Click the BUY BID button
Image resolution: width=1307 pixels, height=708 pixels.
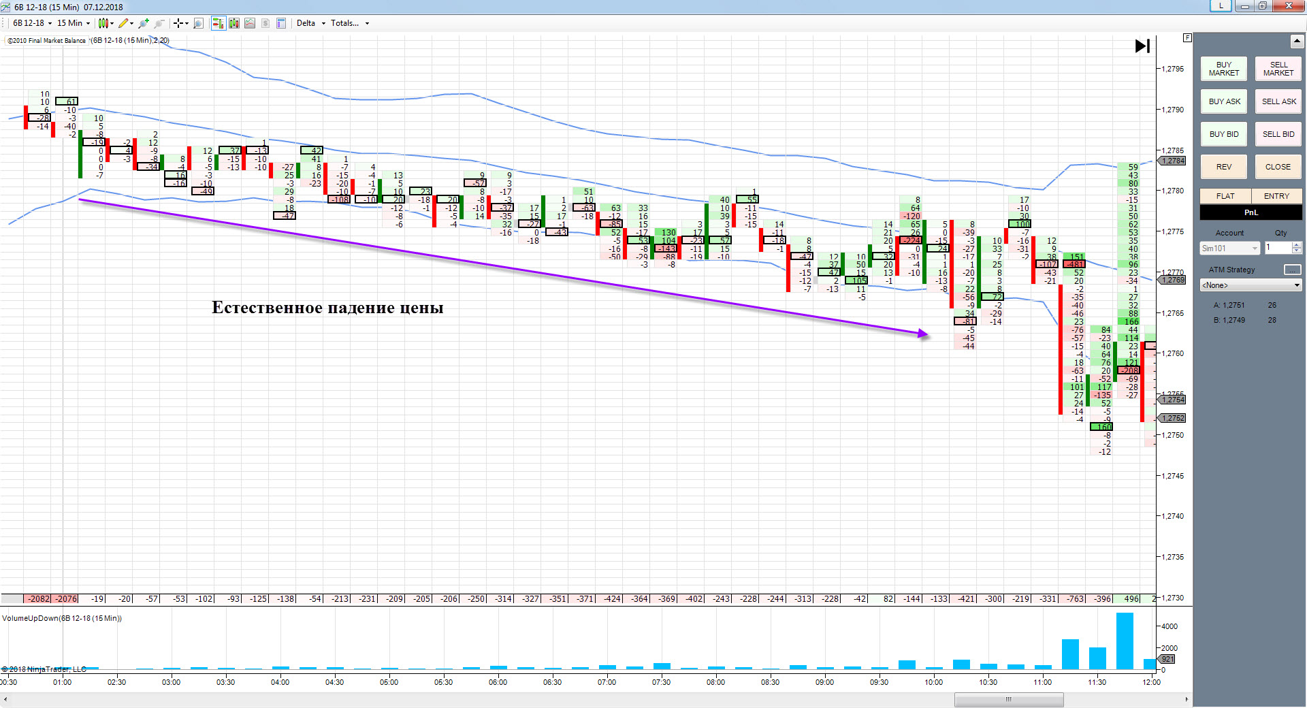1224,134
